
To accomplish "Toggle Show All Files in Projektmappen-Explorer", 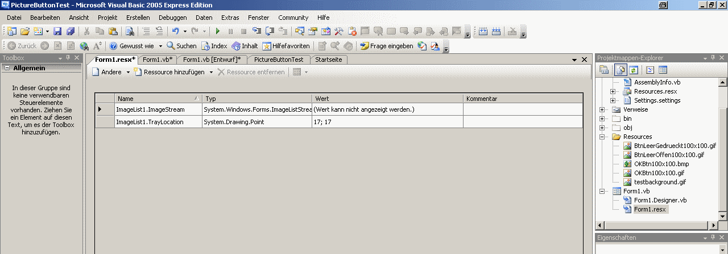I will (620, 70).
